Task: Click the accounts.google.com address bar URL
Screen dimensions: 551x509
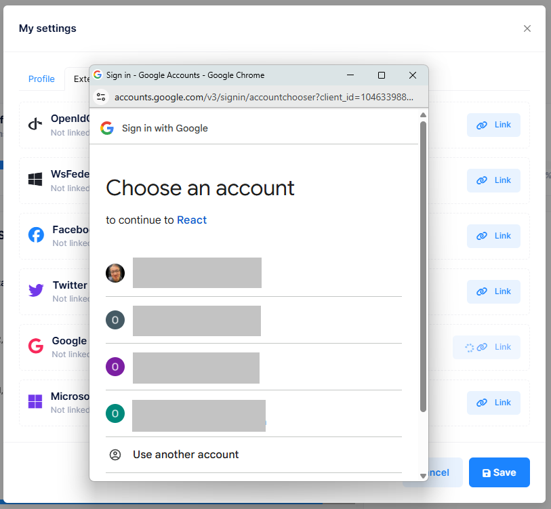Action: pyautogui.click(x=264, y=97)
